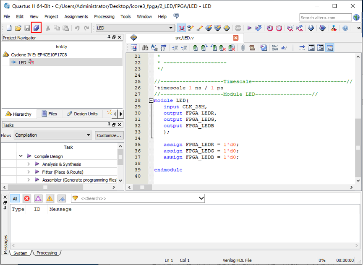This screenshot has height=265, width=363.
Task: Click the new file icon
Action: (x=9, y=28)
